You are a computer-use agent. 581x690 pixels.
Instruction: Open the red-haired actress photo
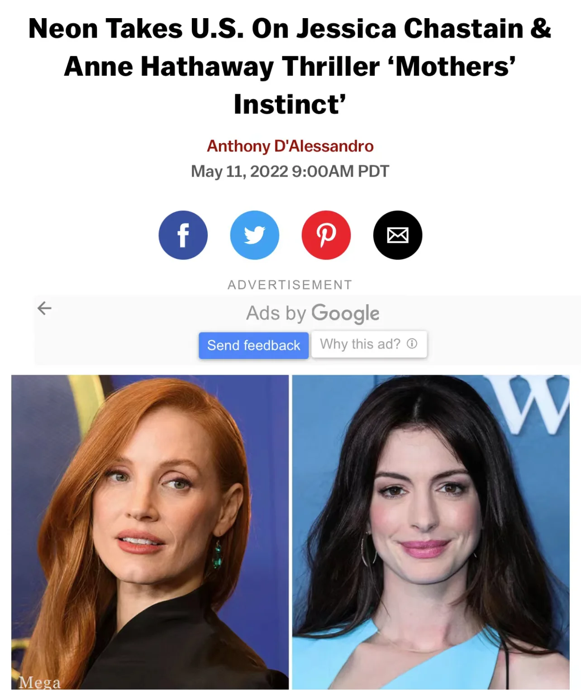(x=150, y=532)
